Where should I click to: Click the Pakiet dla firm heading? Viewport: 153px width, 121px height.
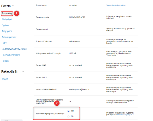[x=11, y=71]
